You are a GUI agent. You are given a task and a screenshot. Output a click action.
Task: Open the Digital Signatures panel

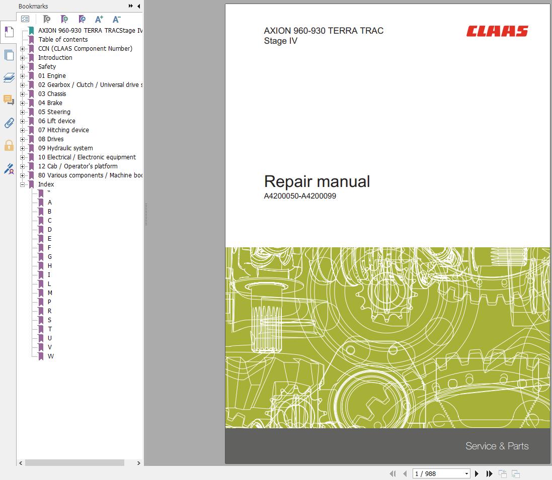click(9, 169)
